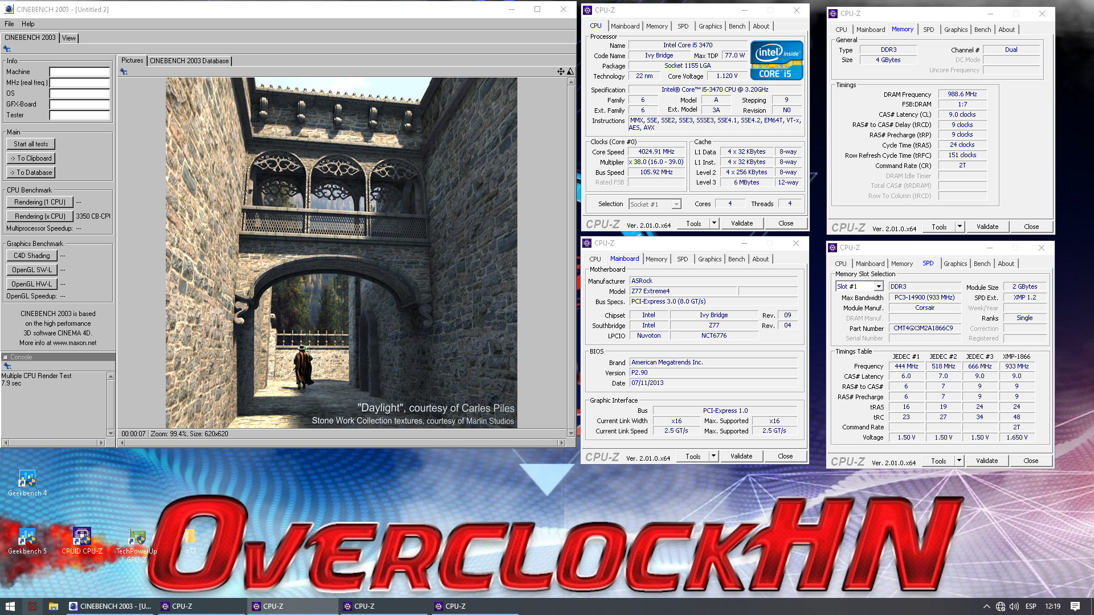Click the ESP input language indicator
Screen dimensions: 1094x615
pyautogui.click(x=1031, y=606)
